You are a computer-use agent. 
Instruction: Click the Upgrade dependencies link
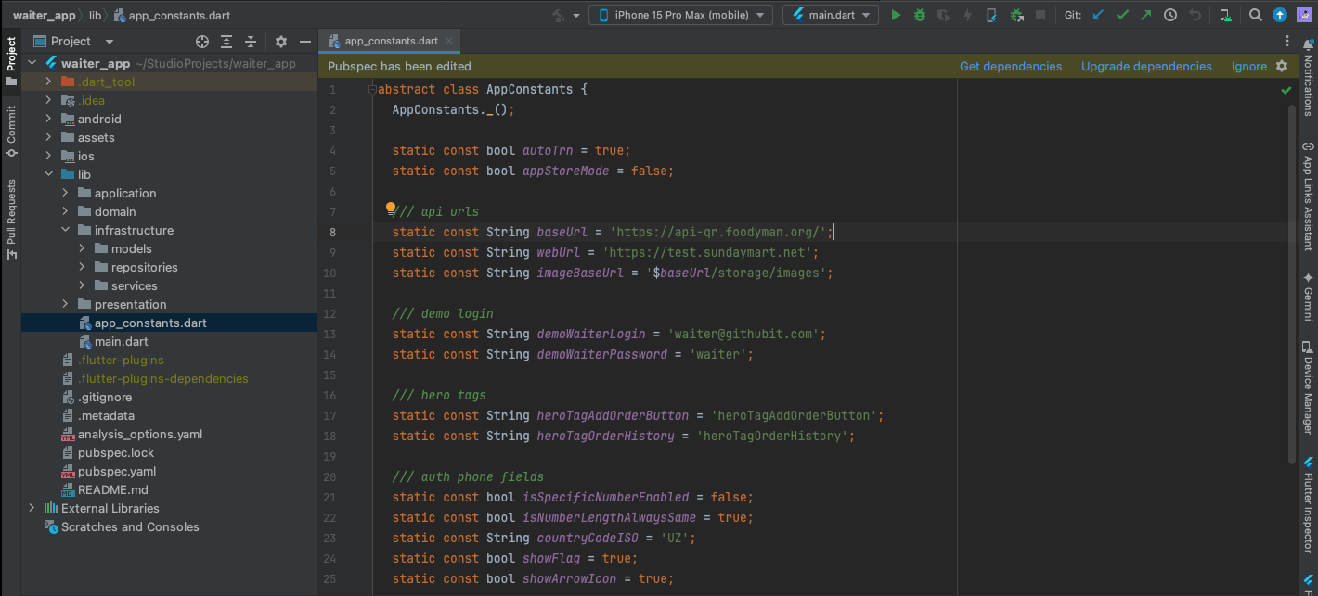(1146, 67)
